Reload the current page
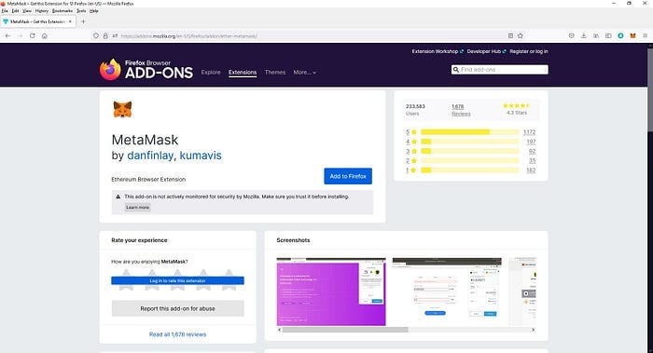 (x=32, y=35)
